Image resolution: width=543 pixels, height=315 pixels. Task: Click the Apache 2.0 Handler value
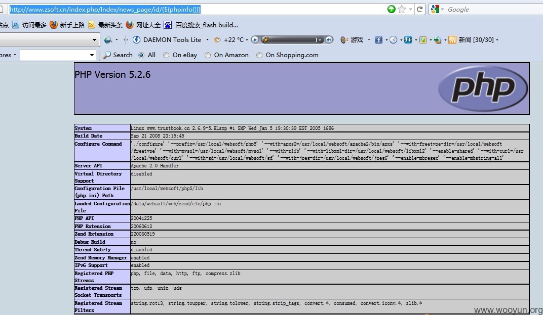point(155,166)
